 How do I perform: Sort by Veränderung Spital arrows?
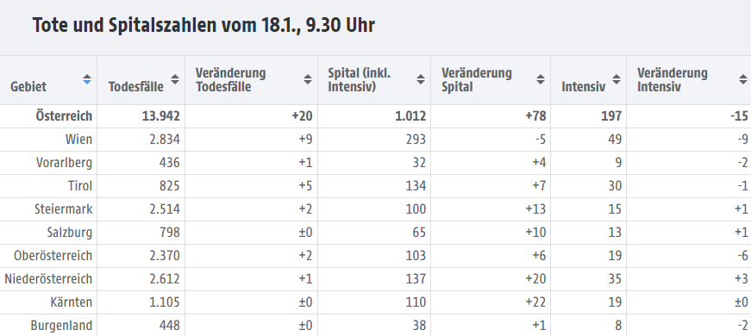click(541, 79)
